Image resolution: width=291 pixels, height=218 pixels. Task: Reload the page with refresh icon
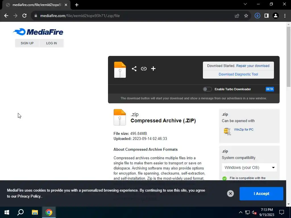click(24, 16)
